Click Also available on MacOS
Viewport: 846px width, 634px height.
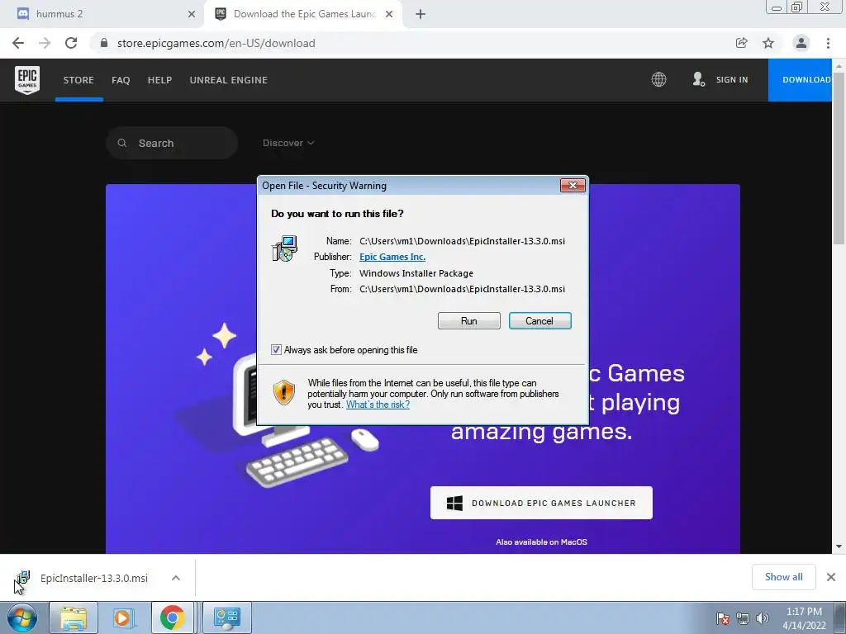[541, 542]
